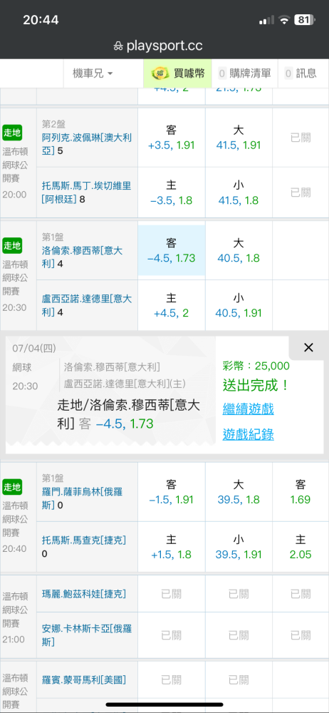Select 小 40.5, 1.91 under option
The image size is (329, 713).
tap(239, 305)
